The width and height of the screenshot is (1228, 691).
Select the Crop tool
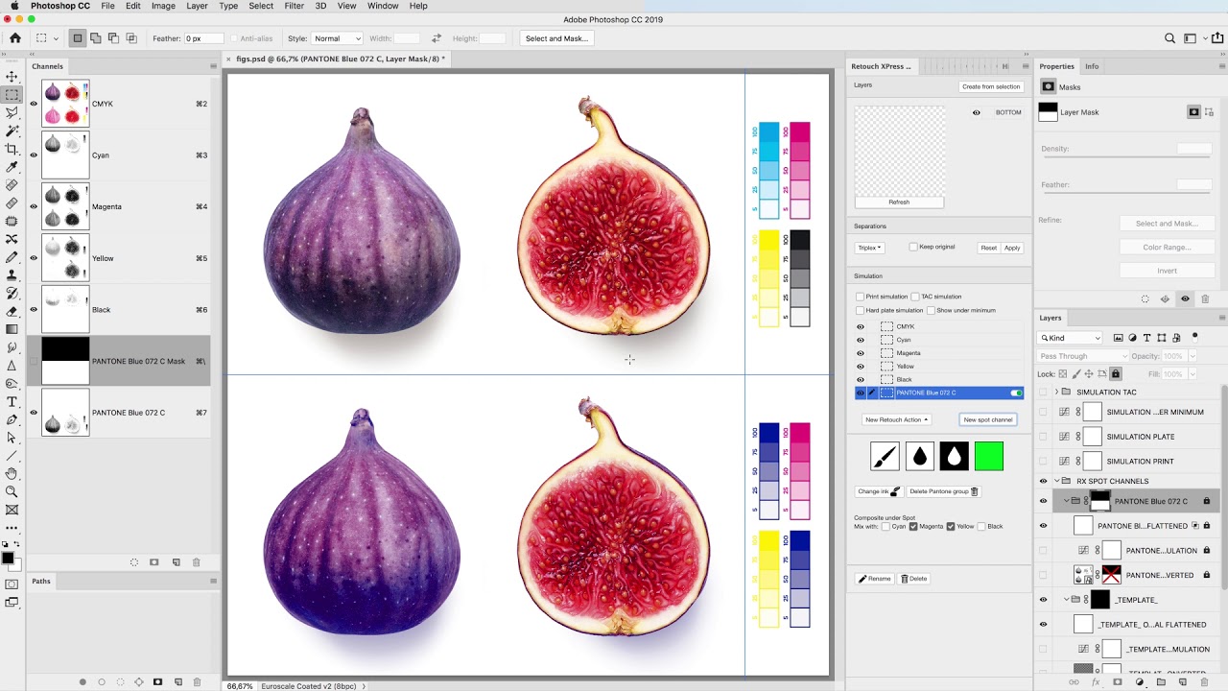point(12,149)
